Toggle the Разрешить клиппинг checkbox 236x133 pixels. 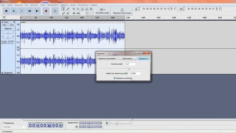pos(115,78)
